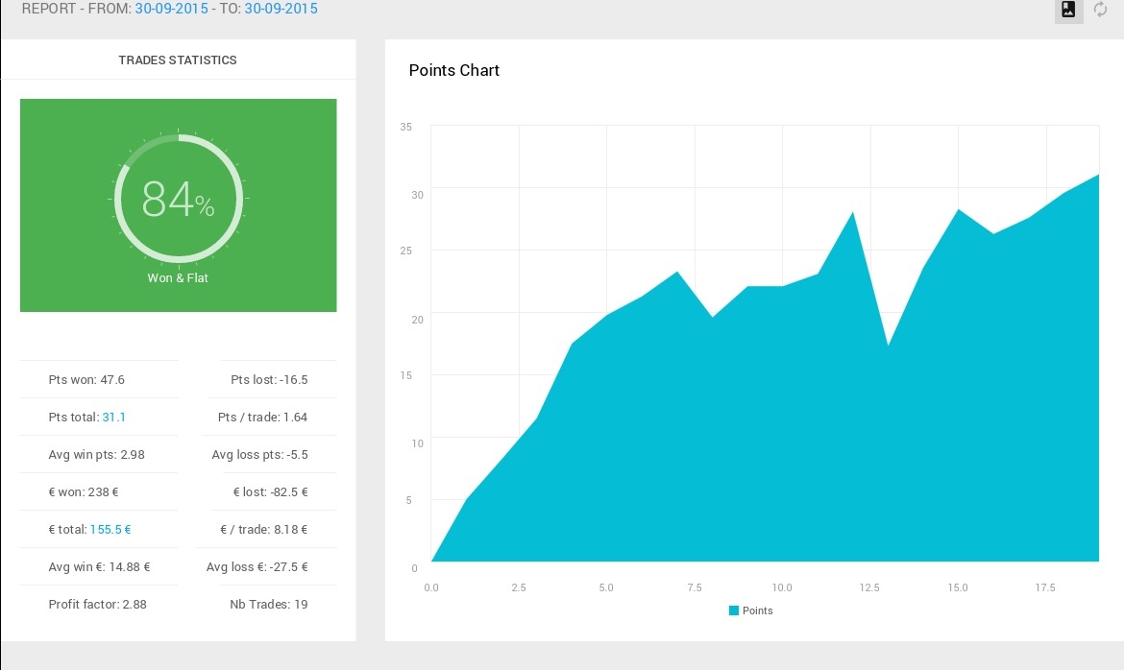Select the Avg win €: 14.88 € statistic
The height and width of the screenshot is (670, 1124).
coord(100,567)
